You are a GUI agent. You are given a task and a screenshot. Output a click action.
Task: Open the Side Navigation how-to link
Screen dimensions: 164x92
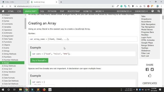148,24
